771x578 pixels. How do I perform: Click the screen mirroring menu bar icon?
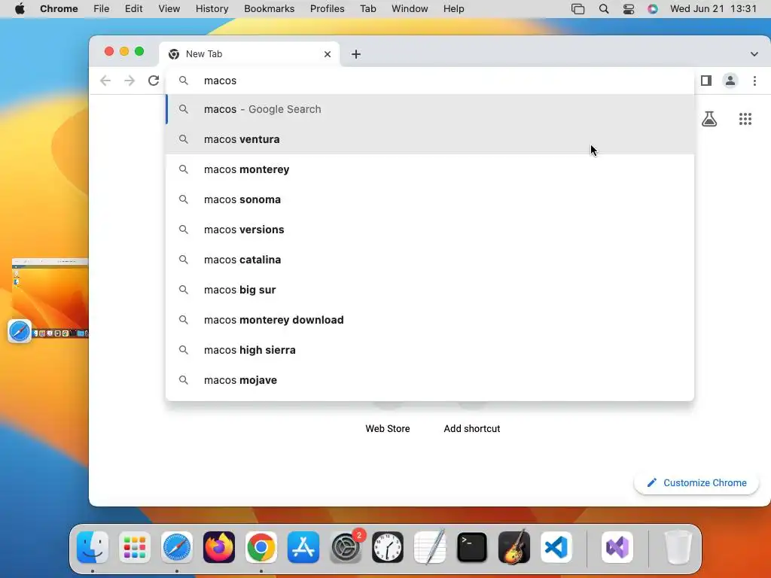[577, 9]
